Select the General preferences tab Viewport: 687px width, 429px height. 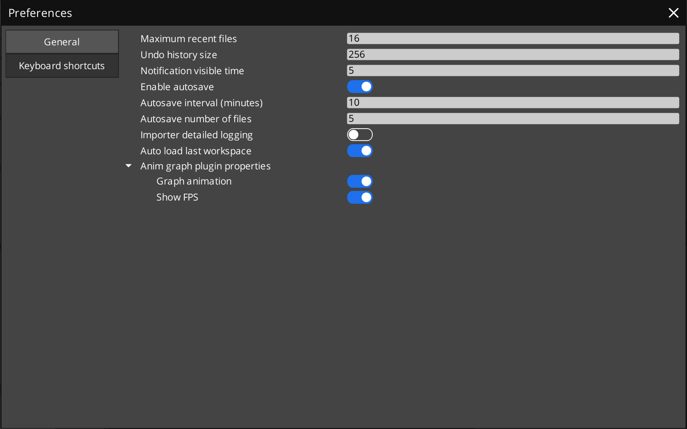click(x=62, y=42)
